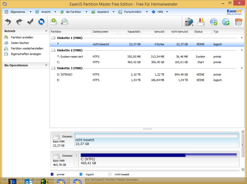Select the nicht besetzt row under Diskette 1
Viewport: 247px width, 184px height.
click(x=147, y=44)
